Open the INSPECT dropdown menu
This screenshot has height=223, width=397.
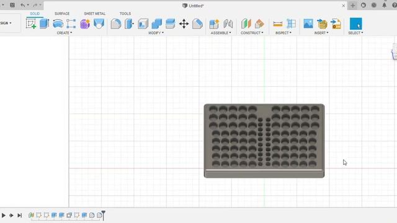coord(283,33)
